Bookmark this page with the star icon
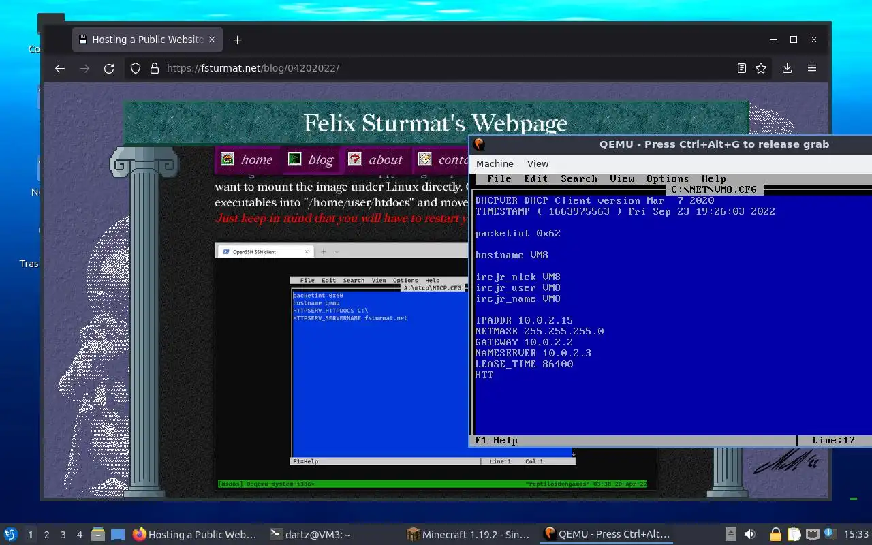 point(761,68)
